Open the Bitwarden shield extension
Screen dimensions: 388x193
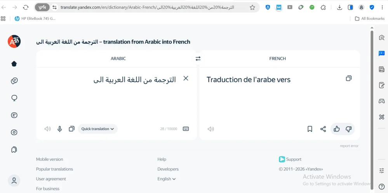[268, 7]
